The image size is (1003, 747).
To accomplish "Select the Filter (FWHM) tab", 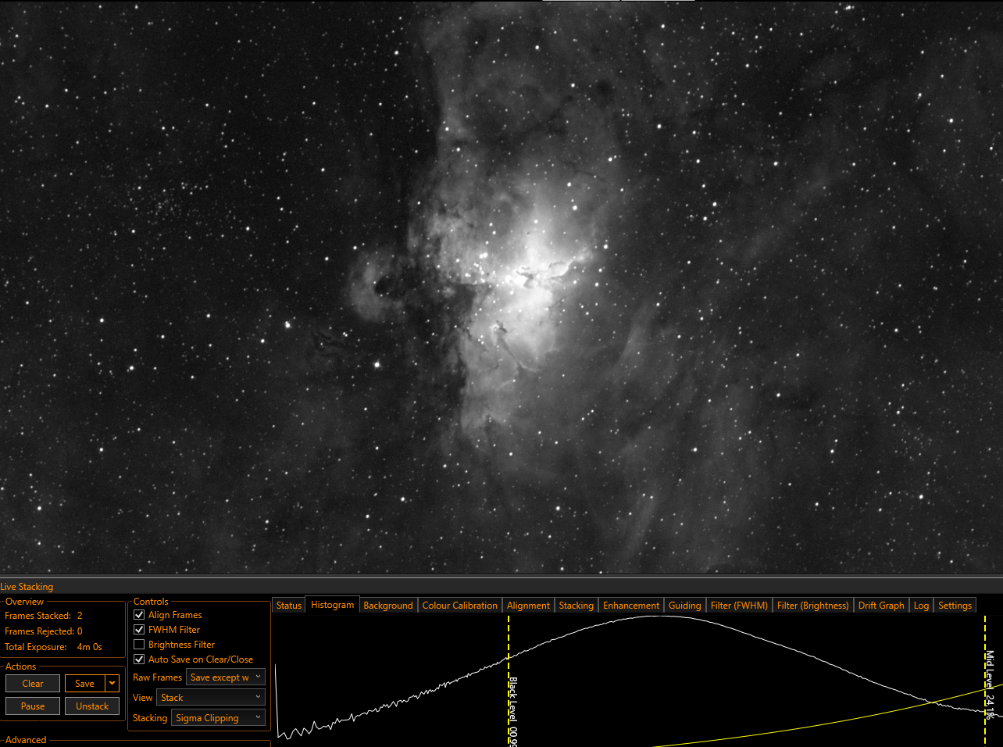I will click(740, 606).
